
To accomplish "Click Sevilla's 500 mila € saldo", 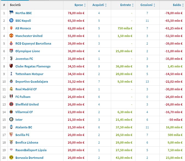I will pos(175,135).
